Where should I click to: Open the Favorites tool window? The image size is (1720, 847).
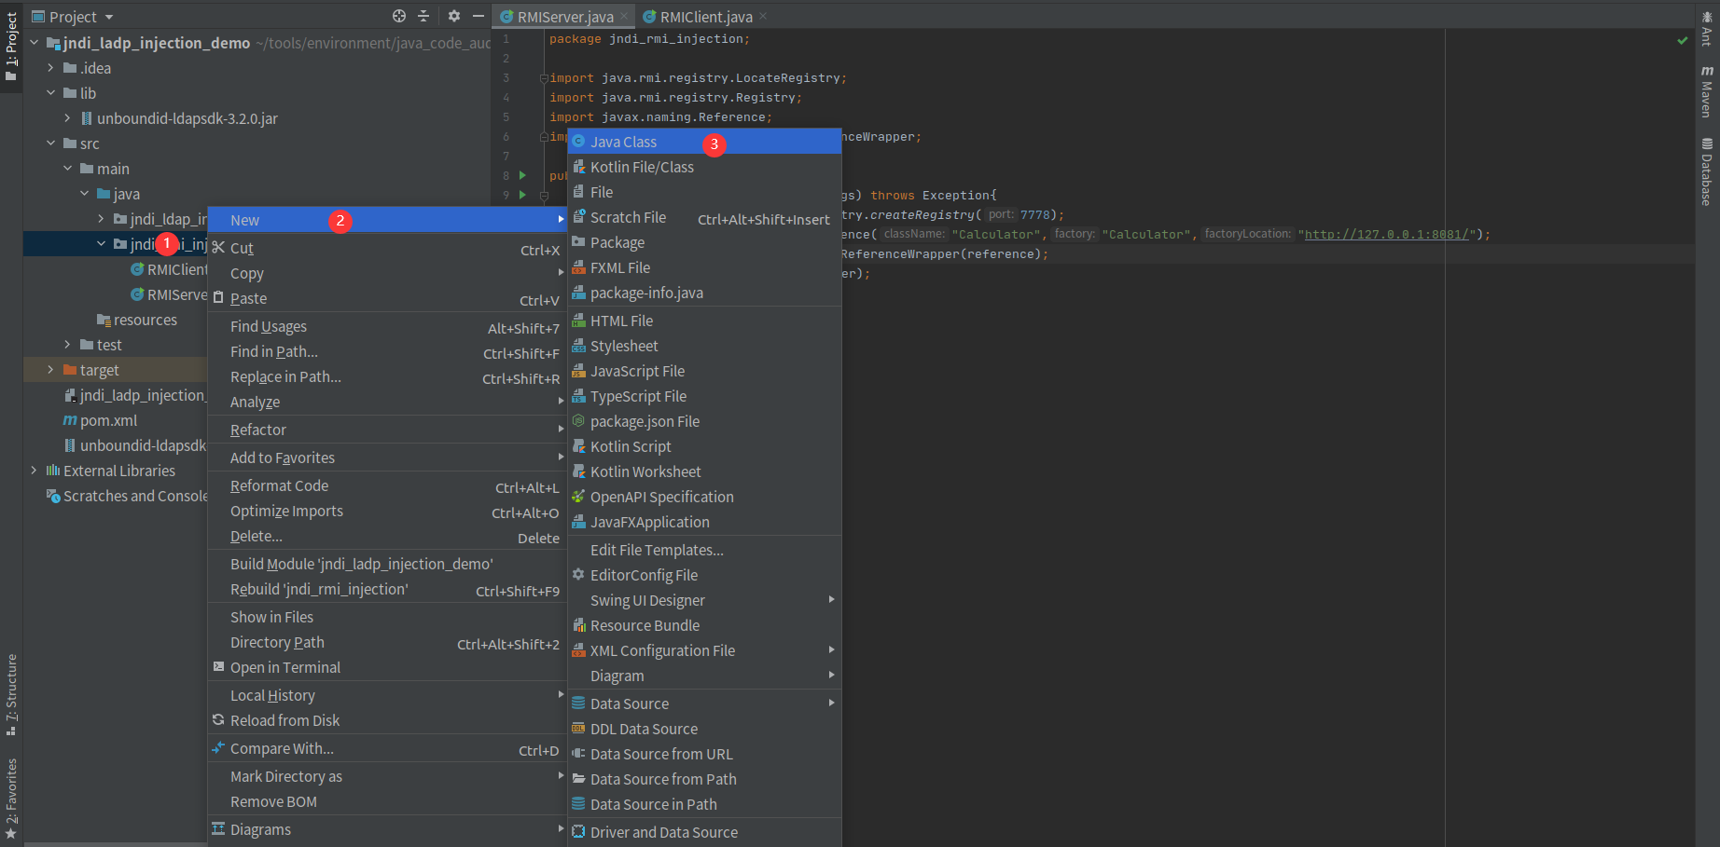tap(11, 799)
